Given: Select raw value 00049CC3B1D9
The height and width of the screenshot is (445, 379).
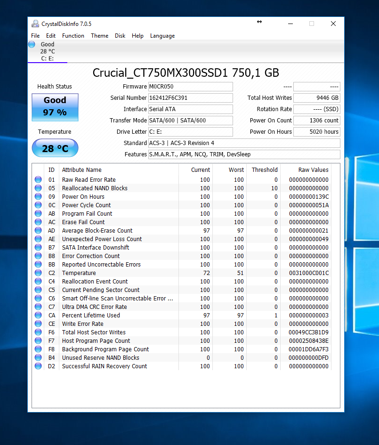Looking at the screenshot, I should [x=308, y=332].
